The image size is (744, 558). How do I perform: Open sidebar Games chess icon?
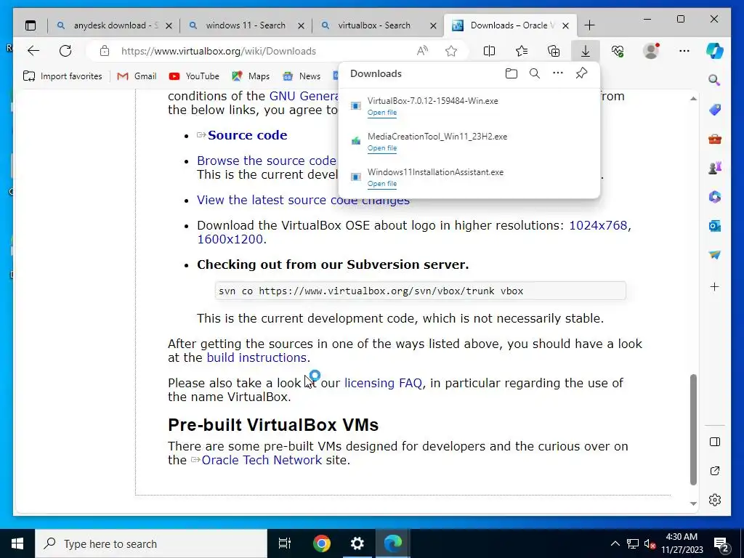click(x=715, y=168)
